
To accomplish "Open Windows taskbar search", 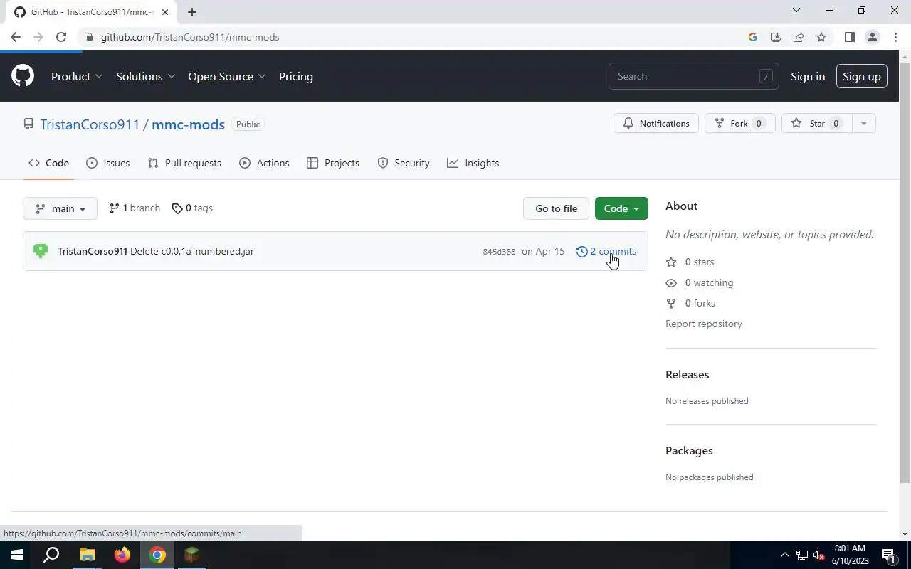I will coord(51,555).
